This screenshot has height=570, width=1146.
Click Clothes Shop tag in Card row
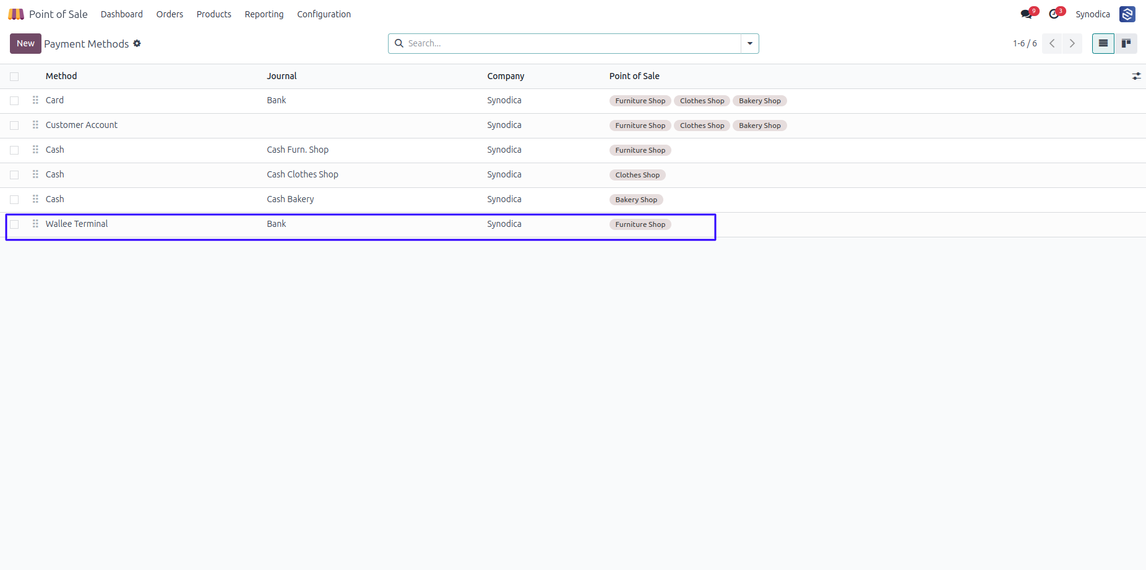[702, 101]
